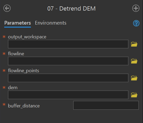Viewport: 143px width, 123px height.
Task: Click into the output_workspace text field
Action: (68, 44)
